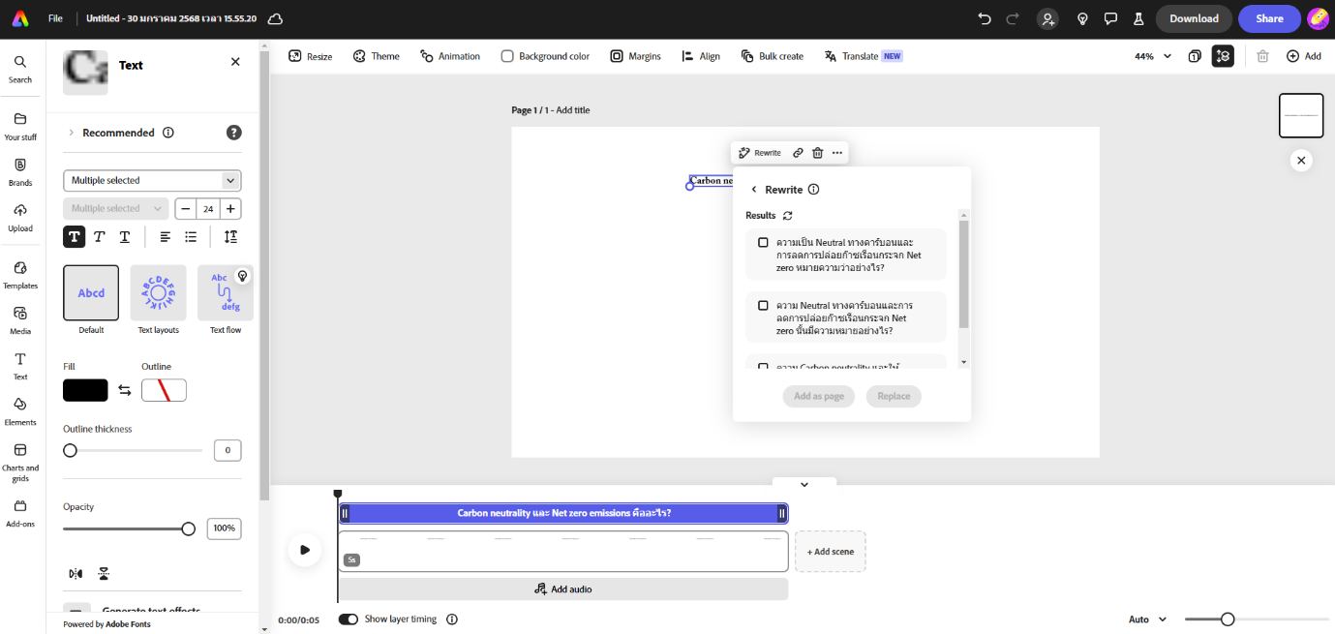The image size is (1335, 634).
Task: Regenerate the rewrite results
Action: point(788,216)
